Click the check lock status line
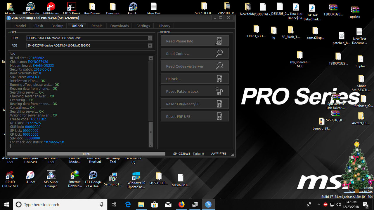This screenshot has height=210, width=374. click(x=37, y=142)
